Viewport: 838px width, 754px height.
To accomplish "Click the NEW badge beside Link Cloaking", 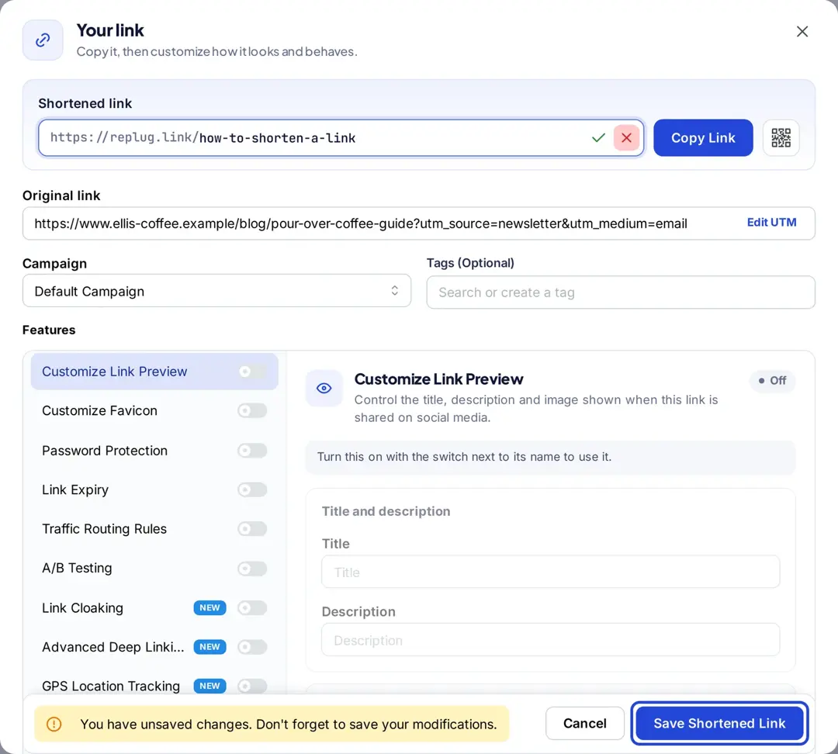I will pos(209,607).
